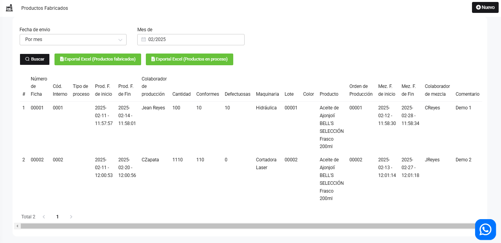Go to previous page with left chevron
Image resolution: width=501 pixels, height=243 pixels.
(x=44, y=216)
